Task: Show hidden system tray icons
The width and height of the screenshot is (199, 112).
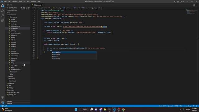Action: 181,110
